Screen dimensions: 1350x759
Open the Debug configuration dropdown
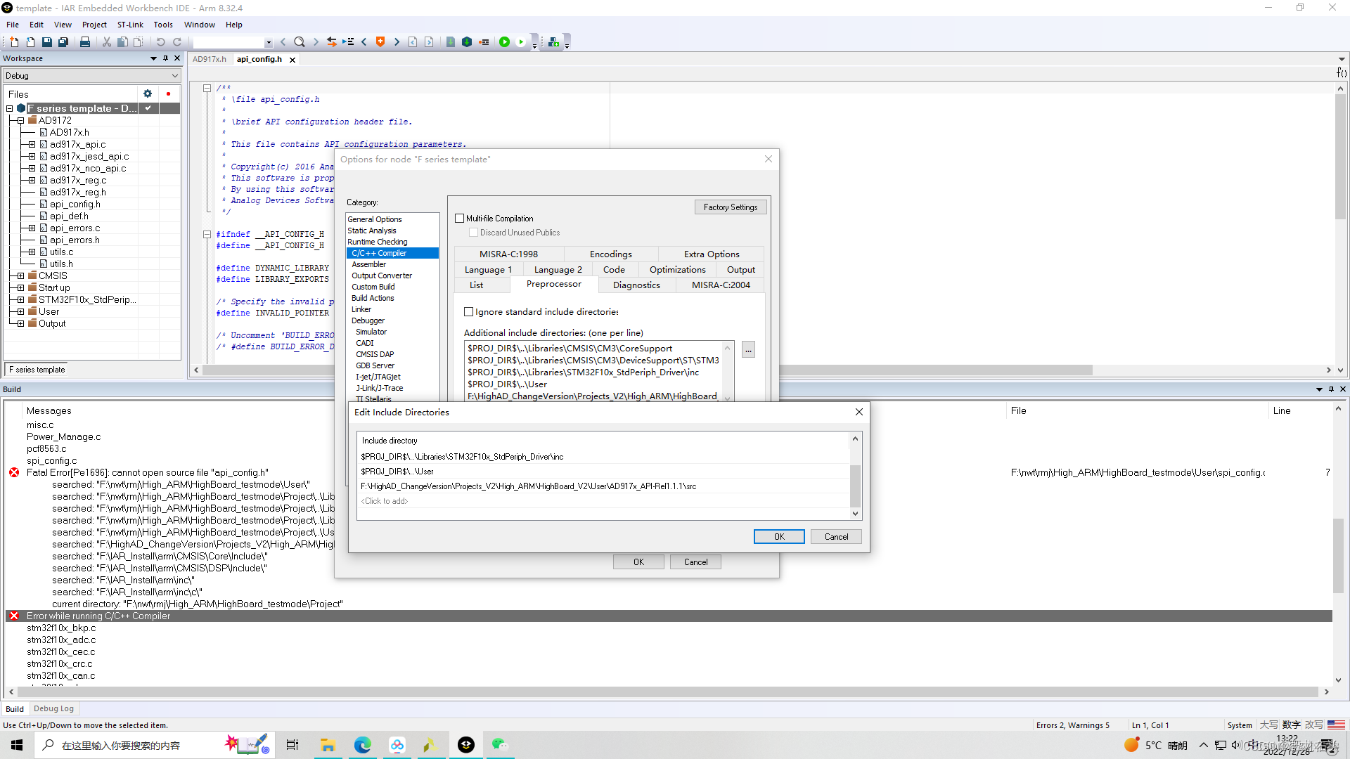tap(175, 75)
